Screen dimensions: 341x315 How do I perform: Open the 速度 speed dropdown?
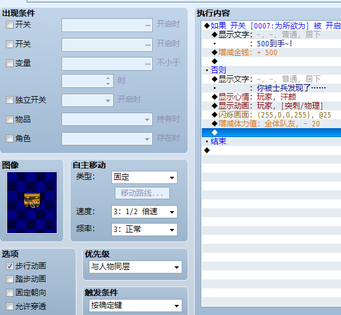click(x=144, y=212)
